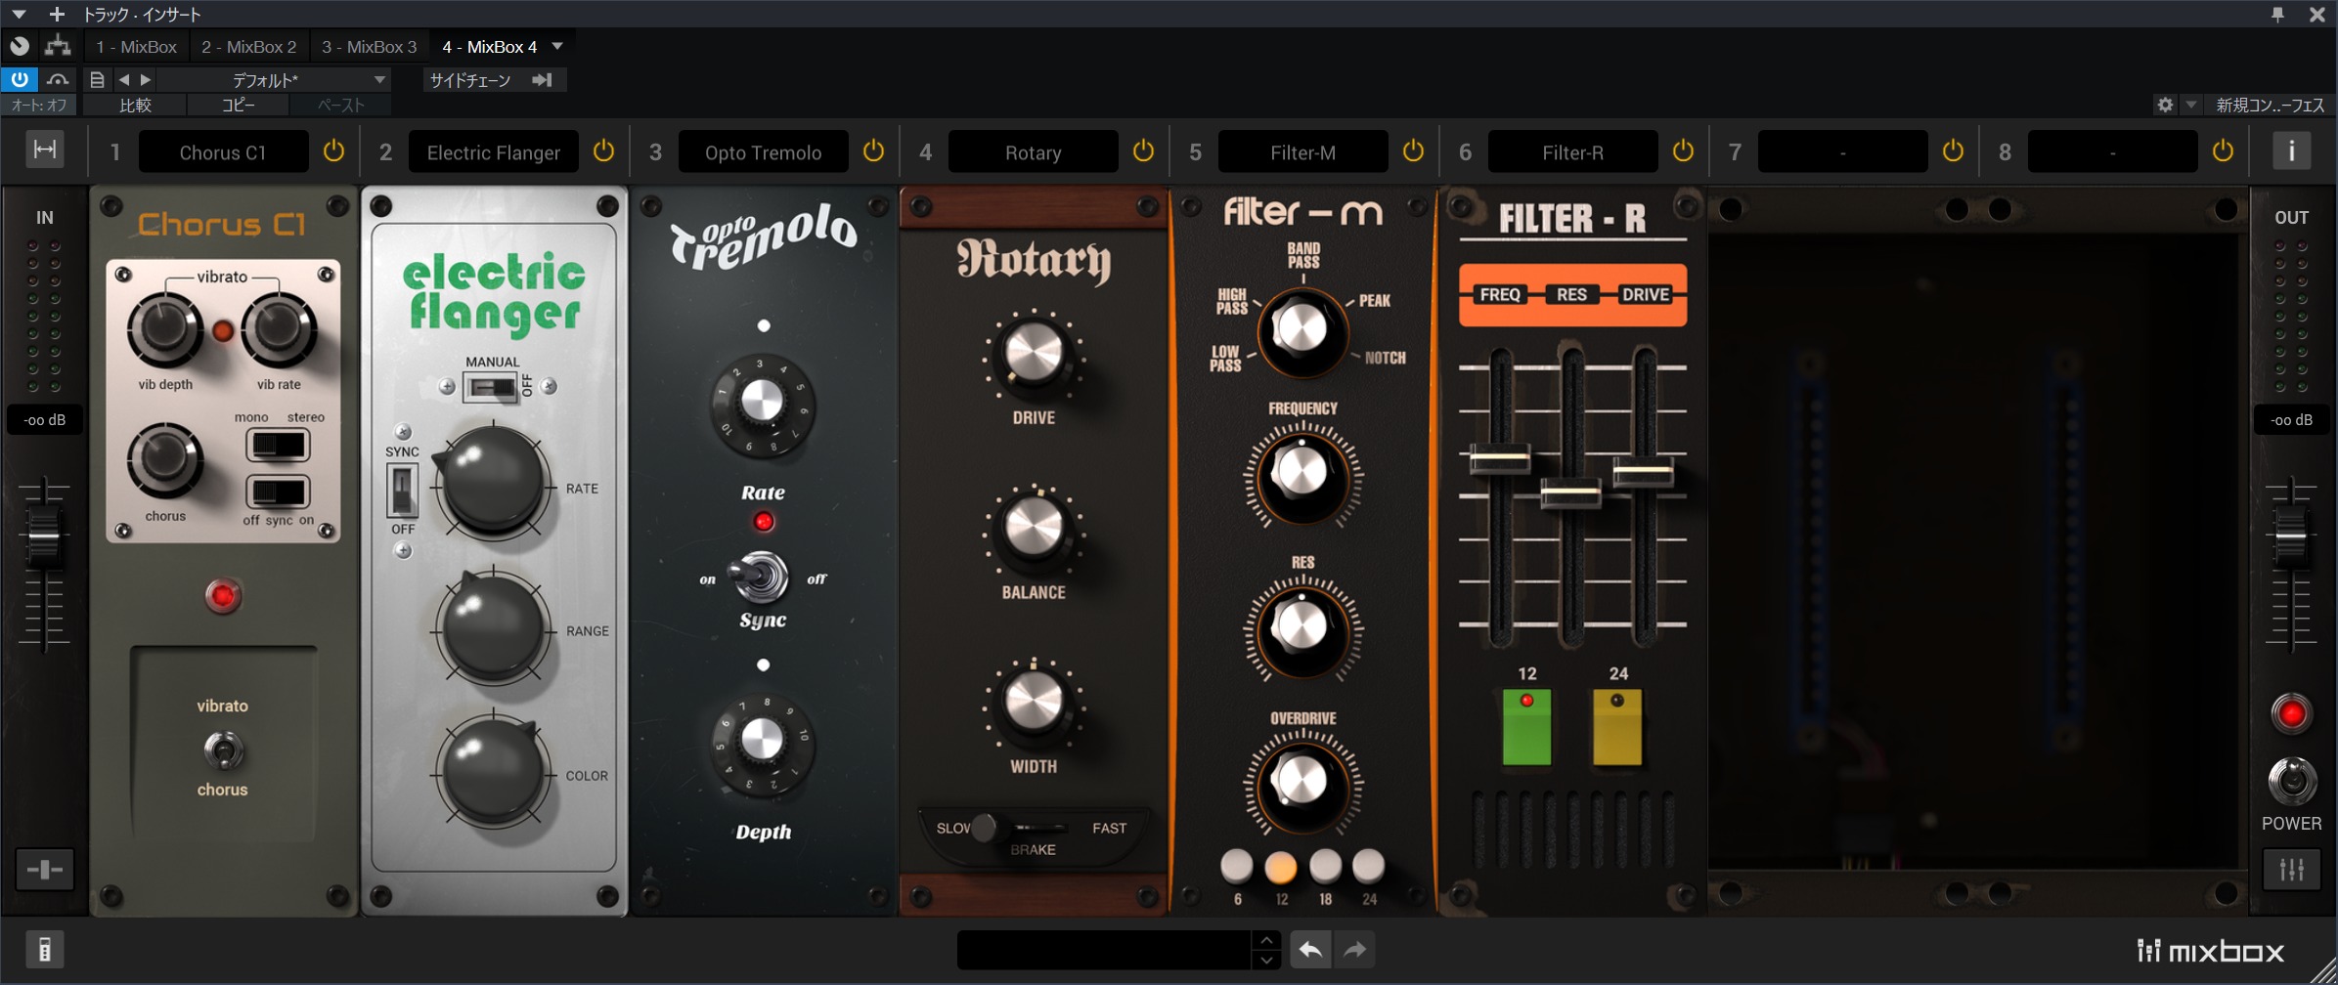Click the mixer faders icon below POWER

point(2291,869)
